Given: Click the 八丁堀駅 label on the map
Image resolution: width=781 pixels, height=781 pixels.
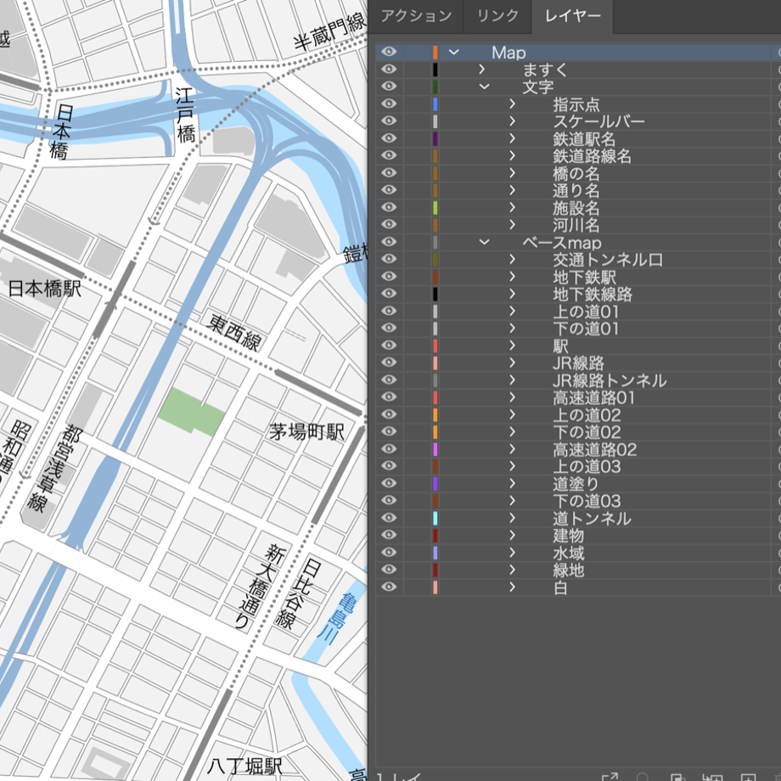Looking at the screenshot, I should pyautogui.click(x=244, y=766).
